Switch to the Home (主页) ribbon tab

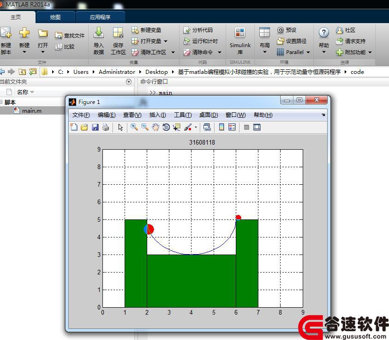pyautogui.click(x=16, y=17)
